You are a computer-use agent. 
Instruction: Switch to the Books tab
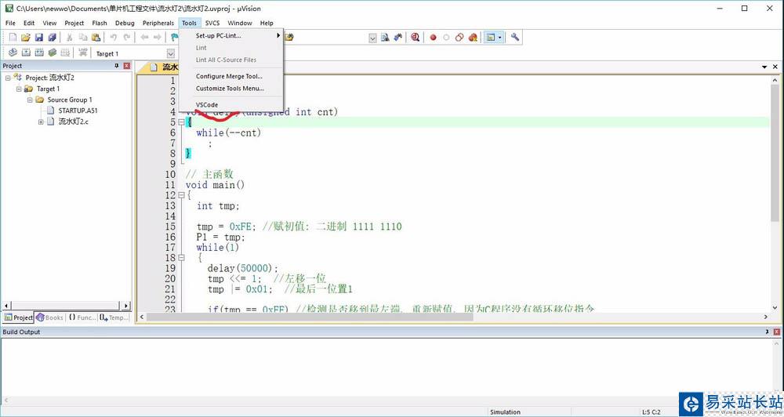point(49,317)
